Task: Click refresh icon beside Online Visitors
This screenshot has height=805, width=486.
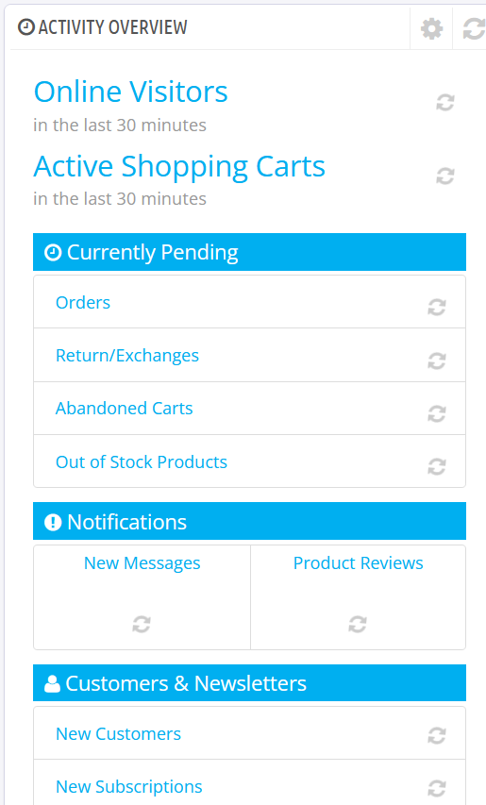Action: coord(445,102)
